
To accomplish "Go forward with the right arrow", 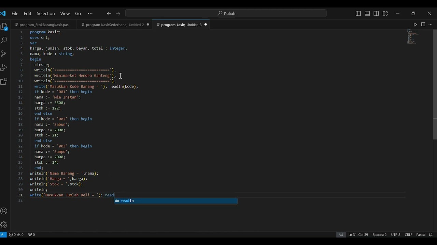I will pos(118,14).
